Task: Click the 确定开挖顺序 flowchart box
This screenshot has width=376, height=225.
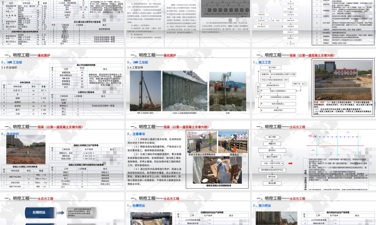Action: 272,157
